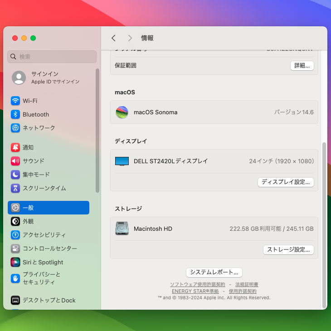Click the 通知 bell icon

[15, 147]
